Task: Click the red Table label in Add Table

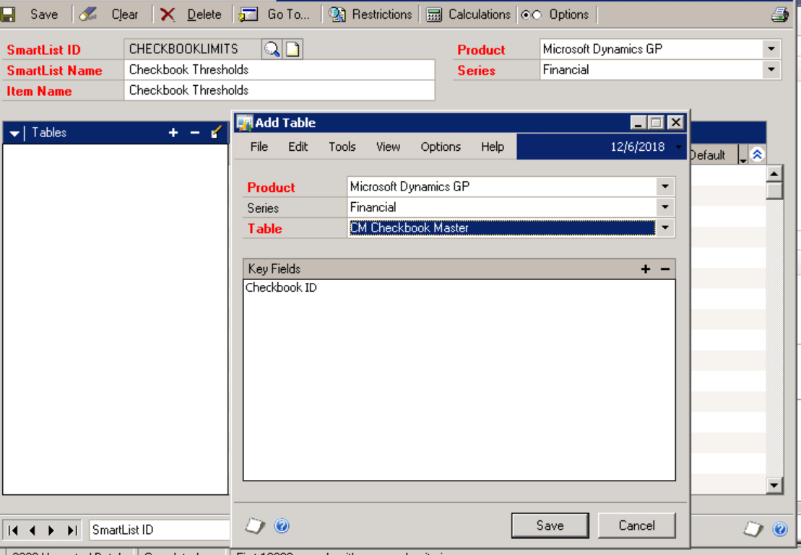Action: coord(264,228)
